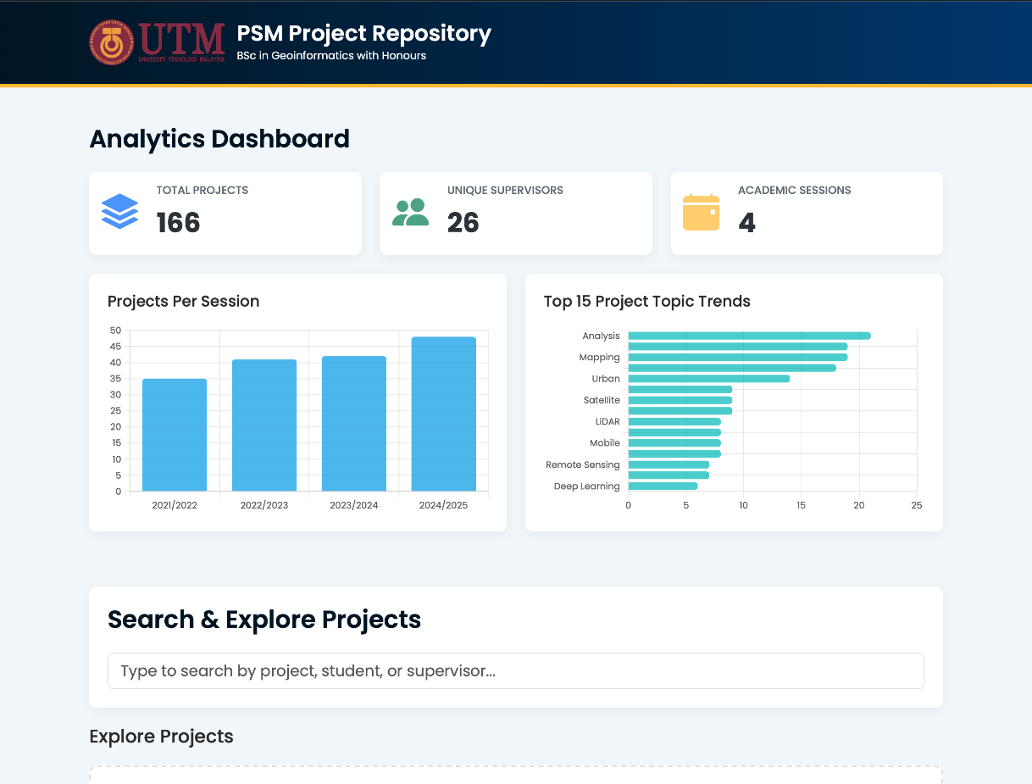Screen dimensions: 1032x784
Task: Click the LiDAR topic bar
Action: click(x=674, y=421)
